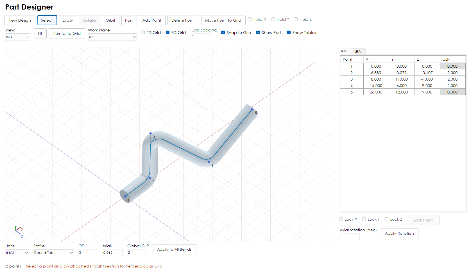
Task: Click the Grid Spacing input field
Action: pos(201,37)
